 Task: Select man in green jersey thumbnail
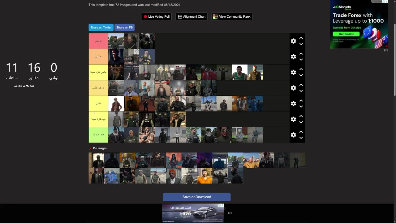[x=240, y=72]
